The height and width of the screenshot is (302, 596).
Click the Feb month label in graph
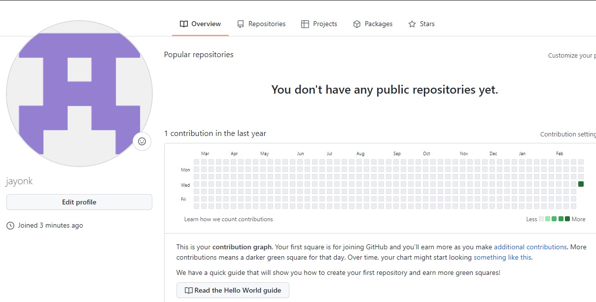click(560, 154)
